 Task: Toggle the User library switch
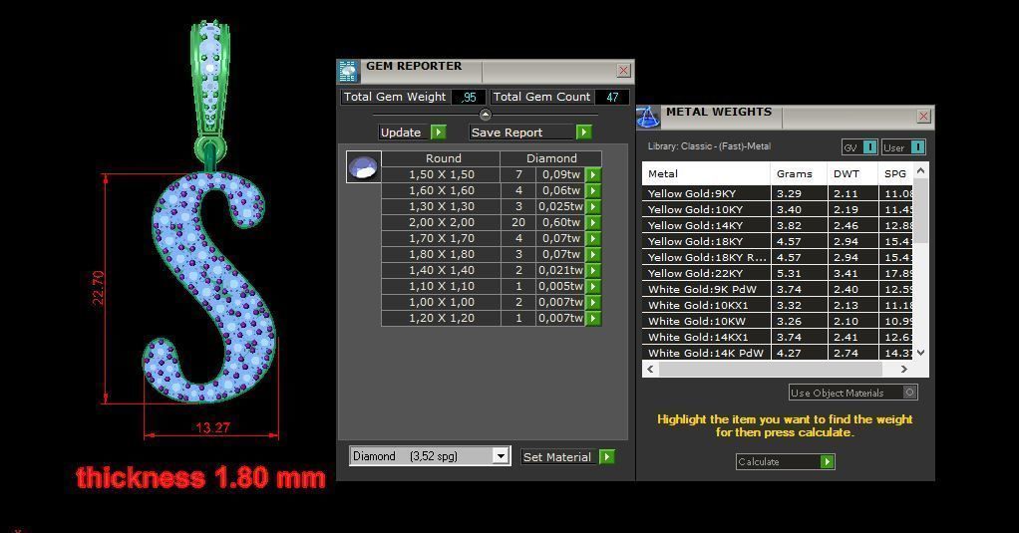(x=917, y=147)
